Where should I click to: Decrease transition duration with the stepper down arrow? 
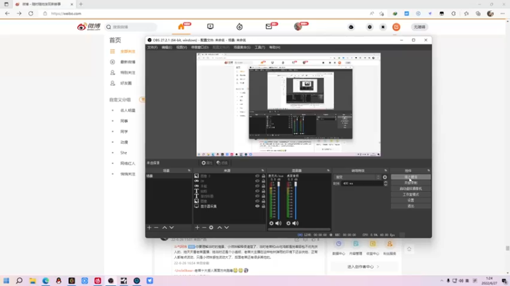click(x=386, y=185)
